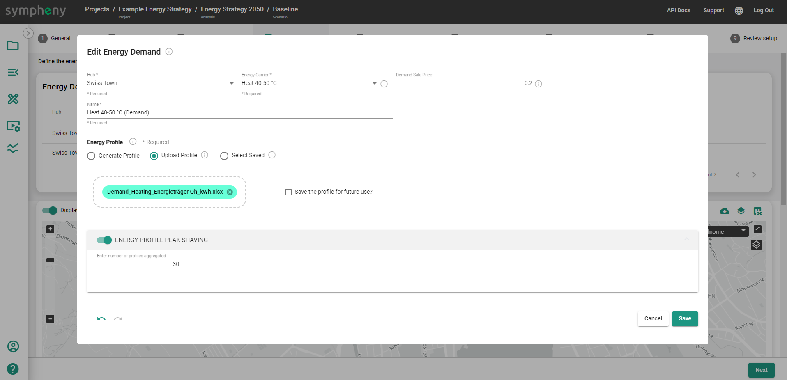Image resolution: width=787 pixels, height=380 pixels.
Task: Collapse the Energy Profile Peak Shaving panel
Action: pyautogui.click(x=686, y=240)
